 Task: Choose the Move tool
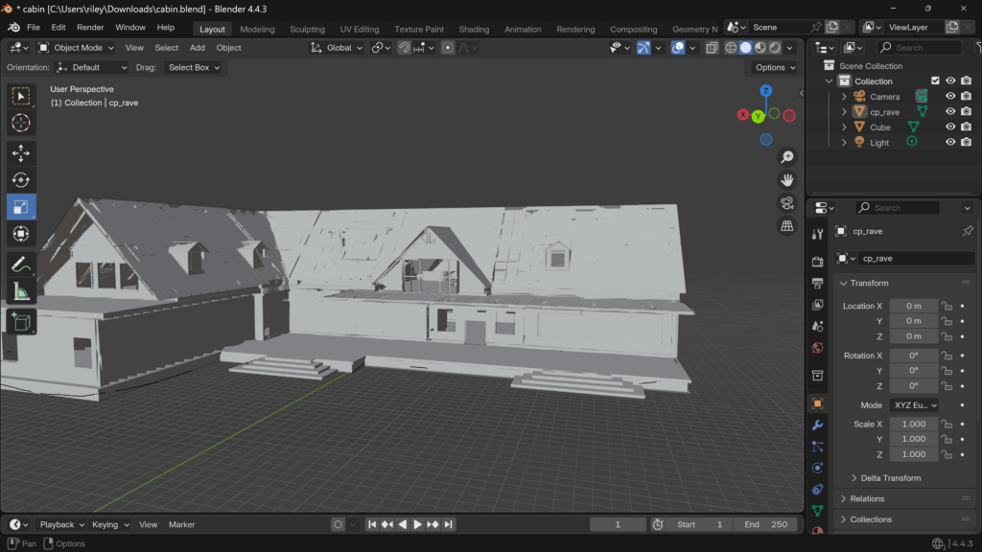(x=21, y=152)
